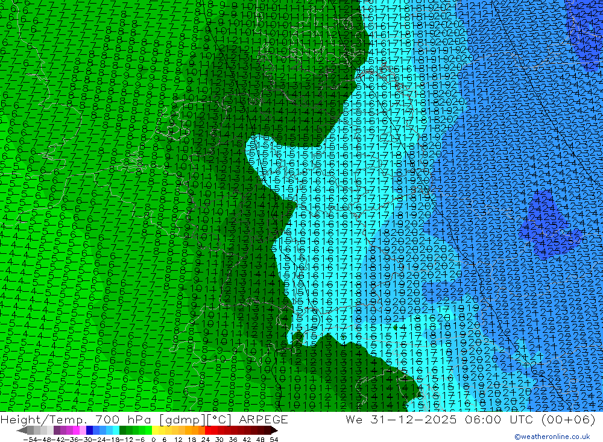The image size is (603, 442).
Task: Click the '-54' scale label
Action: [x=30, y=440]
